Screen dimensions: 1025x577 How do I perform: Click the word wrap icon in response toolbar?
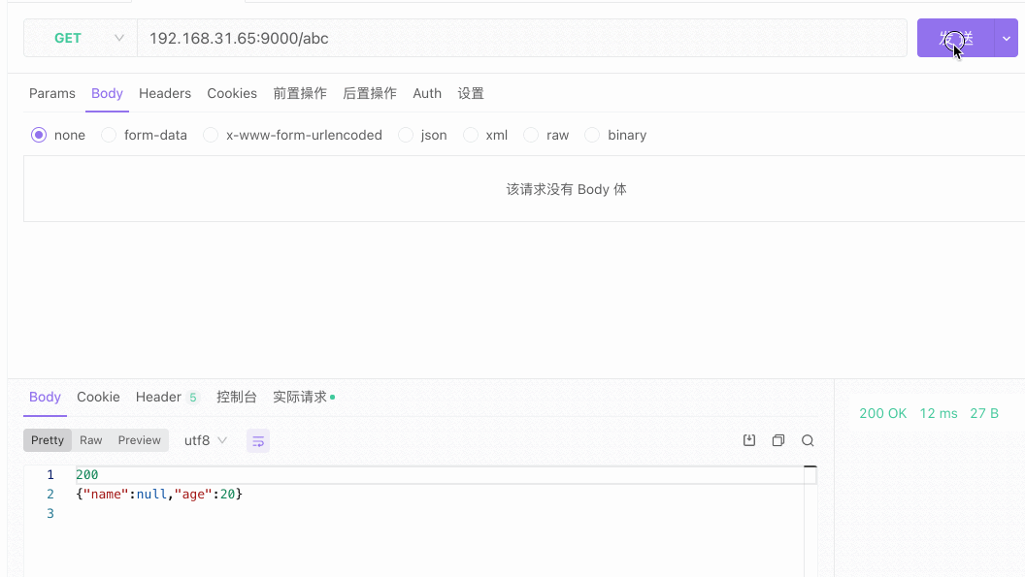258,441
